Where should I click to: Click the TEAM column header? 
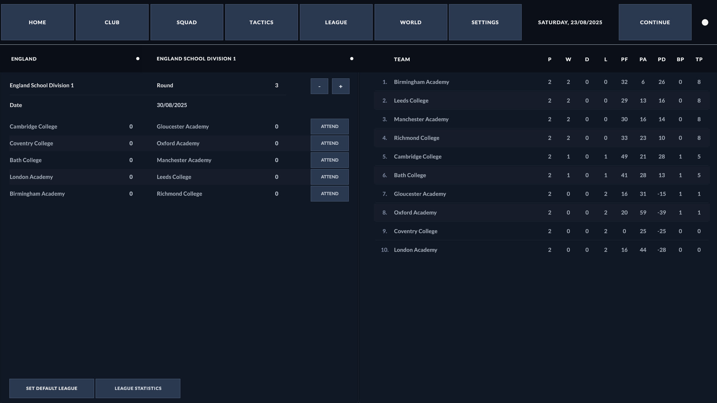pos(402,59)
